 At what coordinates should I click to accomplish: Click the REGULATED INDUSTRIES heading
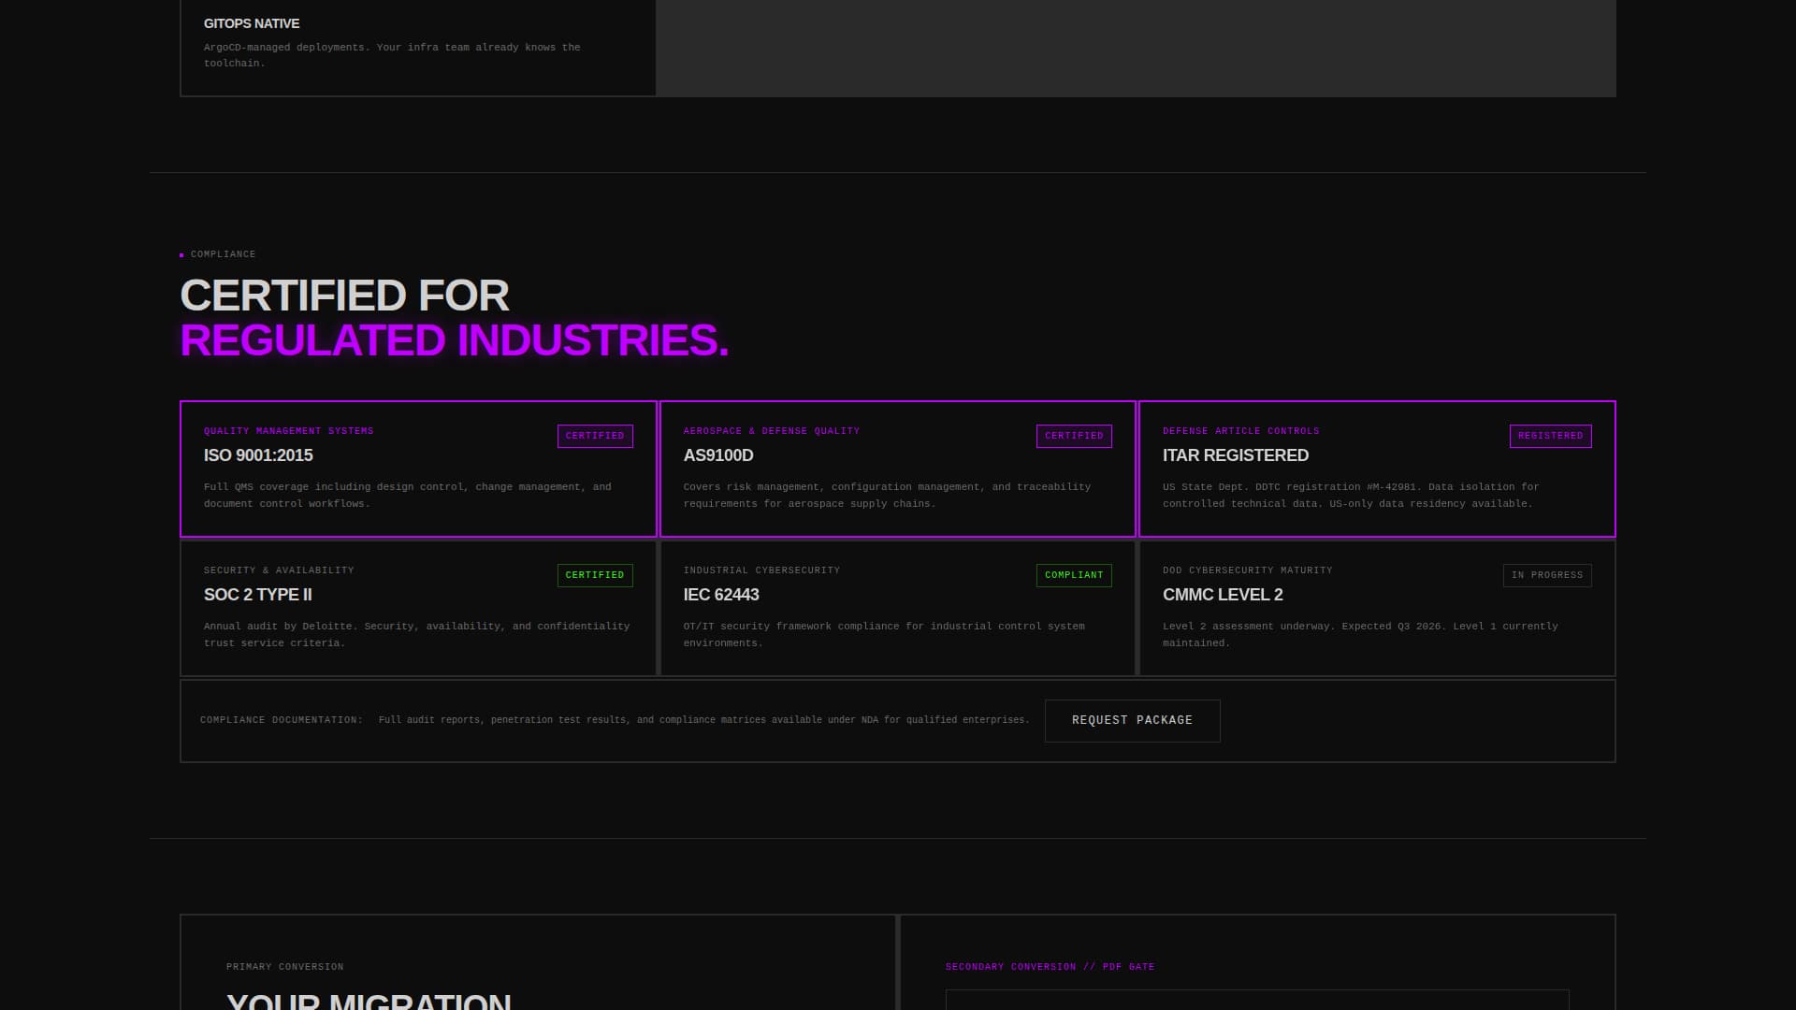(454, 339)
